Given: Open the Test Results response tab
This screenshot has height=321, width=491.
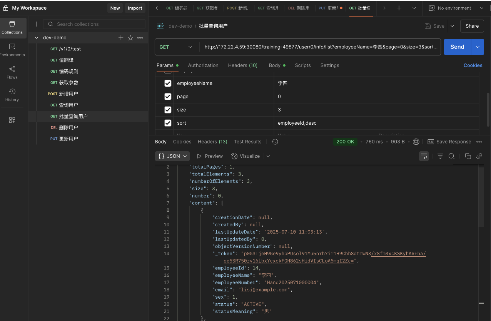Looking at the screenshot, I should tap(247, 142).
